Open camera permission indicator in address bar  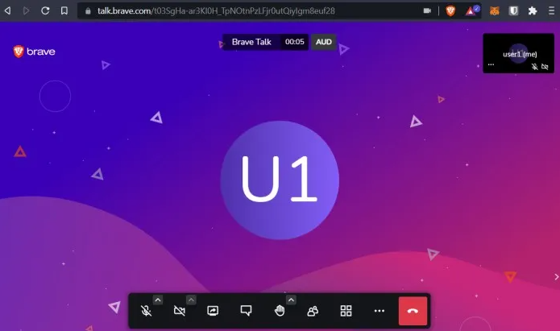(x=427, y=10)
